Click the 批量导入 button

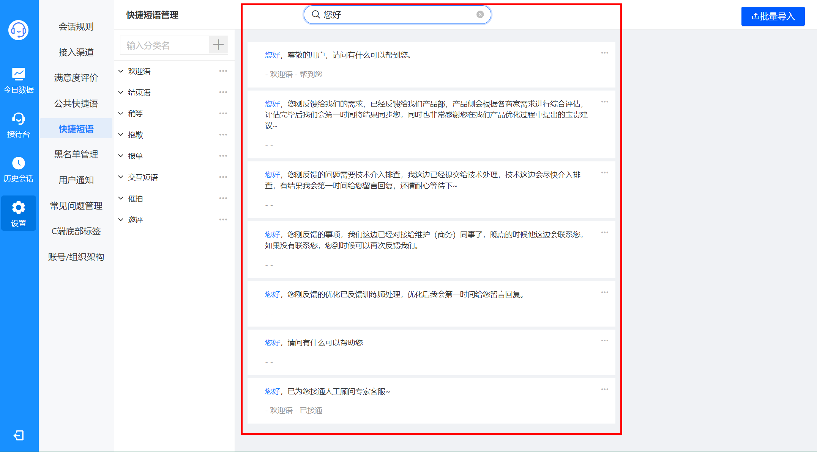[x=773, y=16]
